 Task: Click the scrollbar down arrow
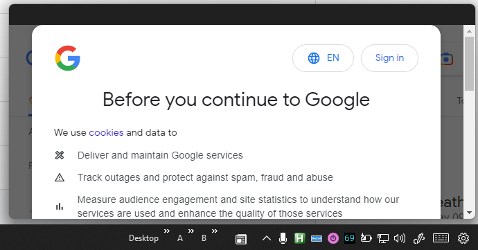tap(469, 213)
